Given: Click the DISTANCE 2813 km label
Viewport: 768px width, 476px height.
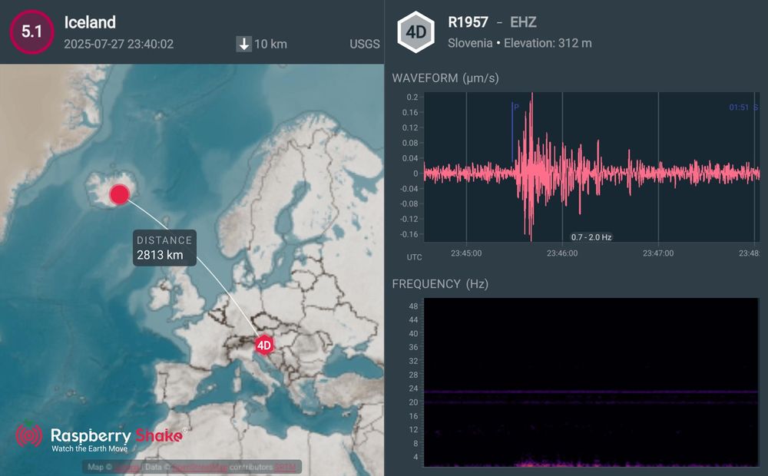Looking at the screenshot, I should [x=164, y=248].
